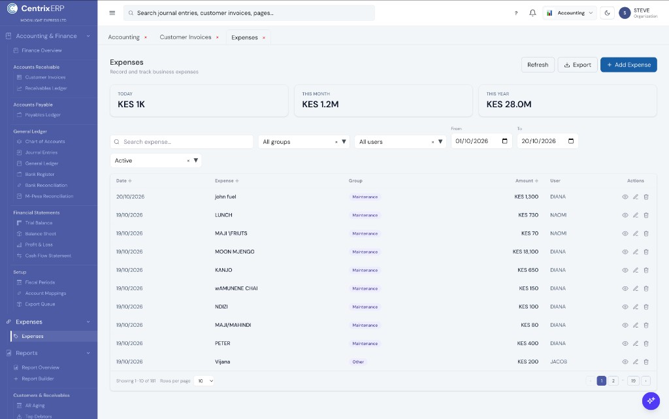
Task: Delete the KANJO expense
Action: click(646, 270)
